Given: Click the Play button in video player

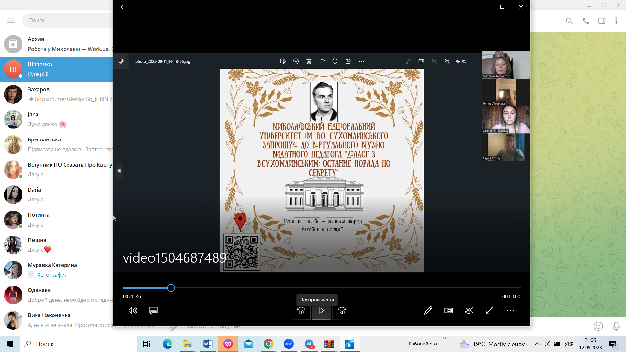Looking at the screenshot, I should (x=321, y=311).
